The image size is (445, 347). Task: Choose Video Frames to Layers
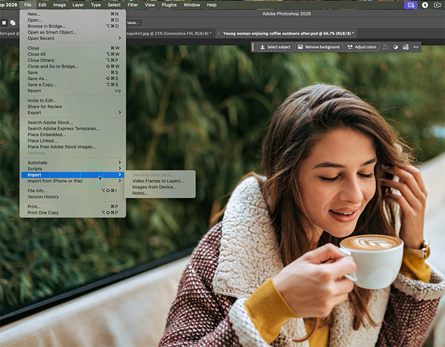tap(158, 181)
